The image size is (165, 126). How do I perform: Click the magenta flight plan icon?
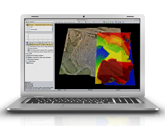(27, 43)
